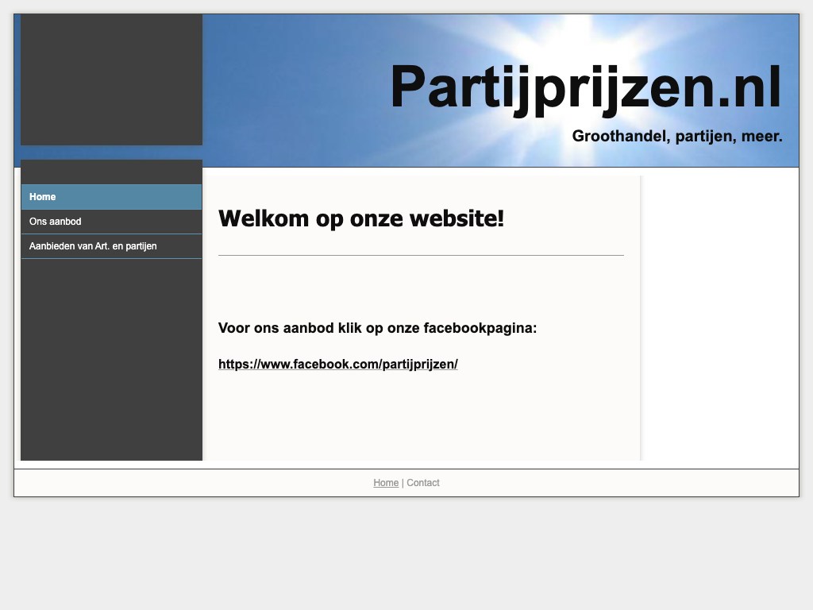Click the dark logo box in the header
The image size is (813, 610).
[x=111, y=79]
